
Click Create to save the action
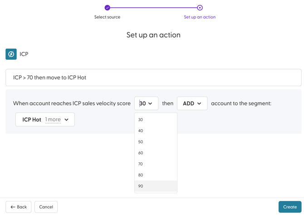[x=289, y=207]
